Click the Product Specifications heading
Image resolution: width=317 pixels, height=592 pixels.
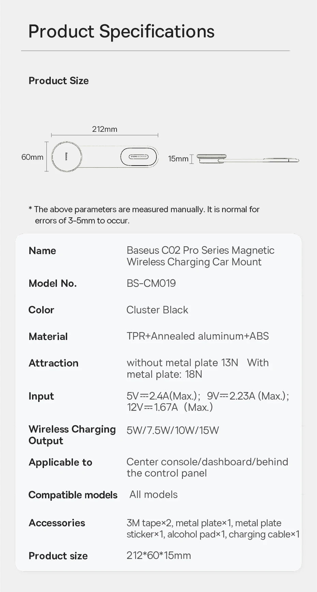coord(121,31)
